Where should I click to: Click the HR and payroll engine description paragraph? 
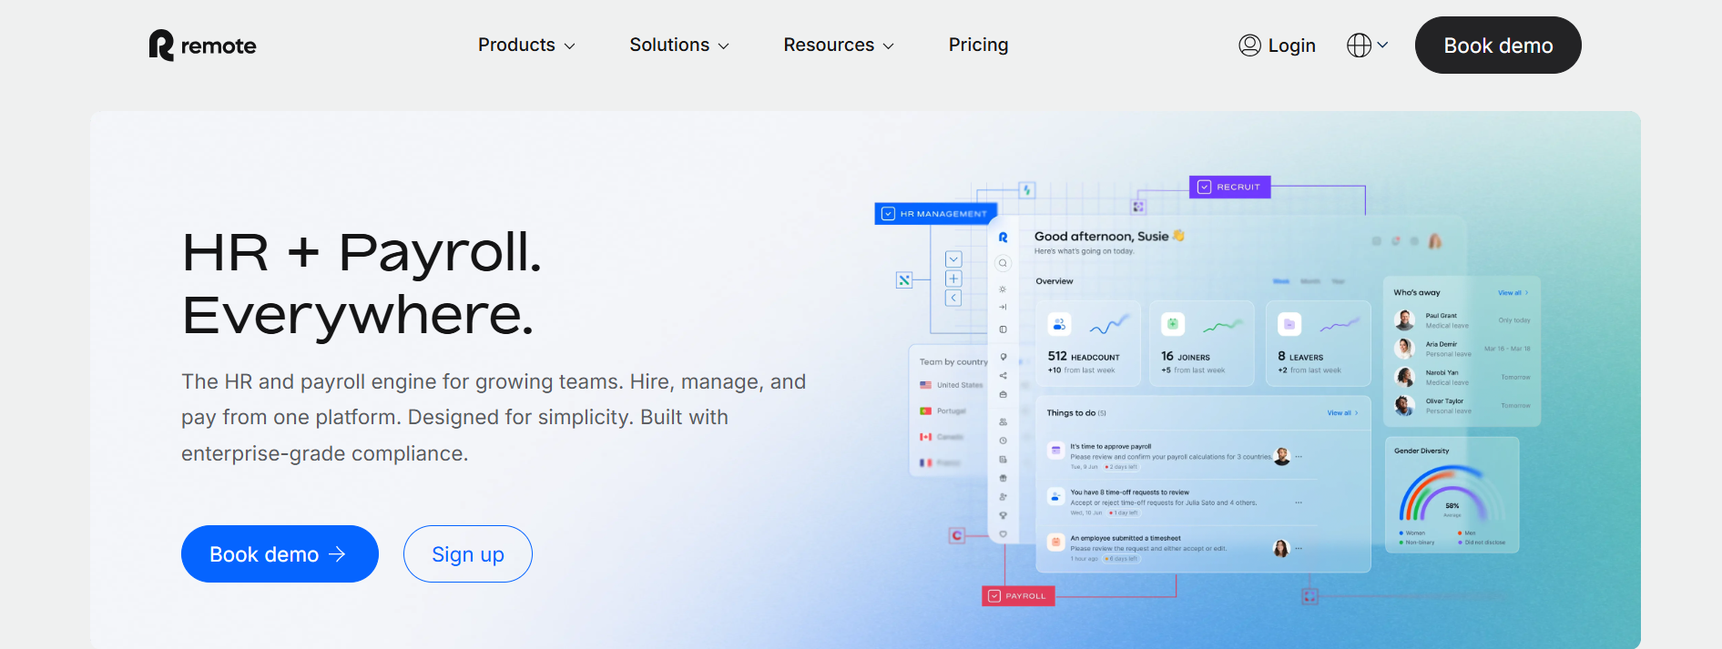point(494,417)
